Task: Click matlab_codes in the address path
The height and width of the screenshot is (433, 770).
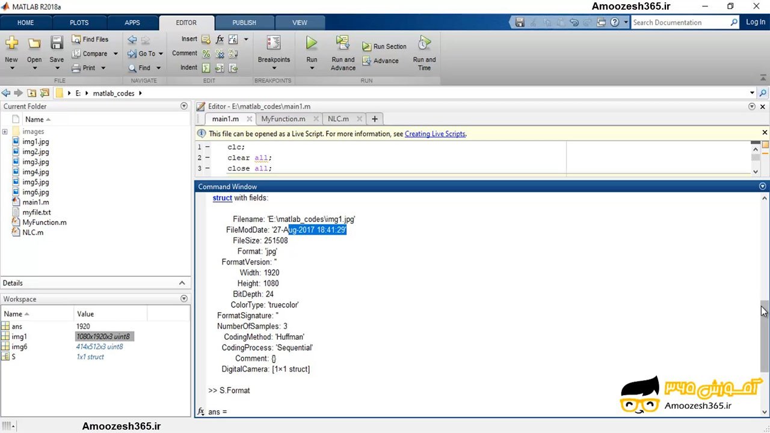Action: click(x=114, y=93)
